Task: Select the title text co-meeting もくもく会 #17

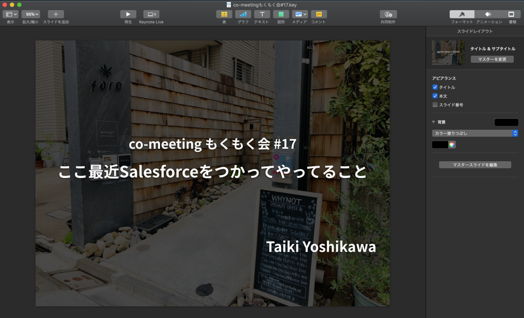Action: click(x=213, y=144)
